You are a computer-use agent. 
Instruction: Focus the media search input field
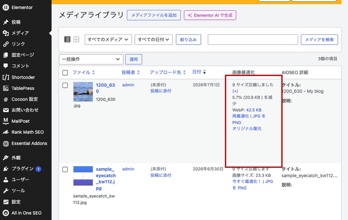253,40
